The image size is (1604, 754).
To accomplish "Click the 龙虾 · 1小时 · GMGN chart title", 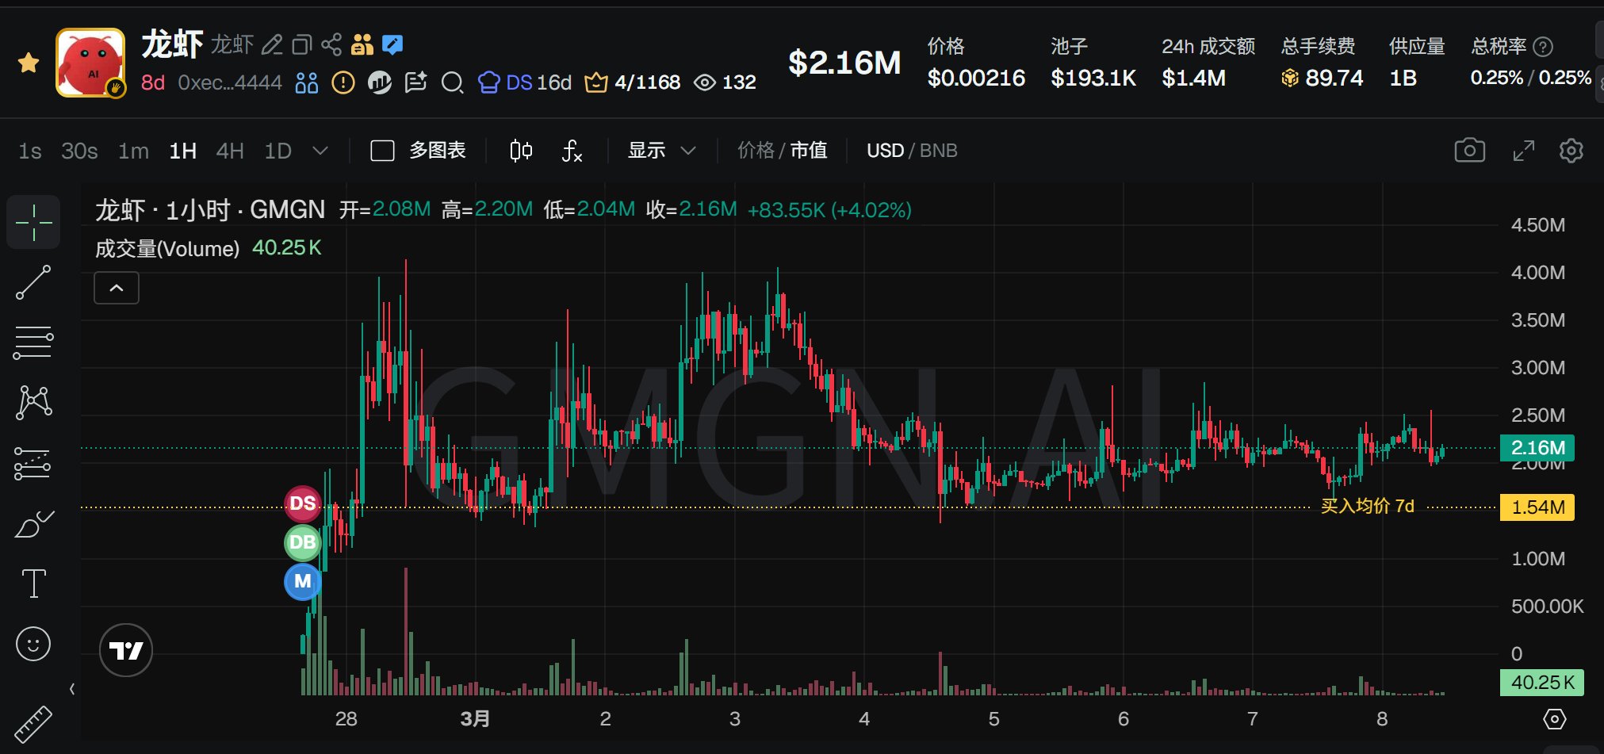I will coord(210,210).
